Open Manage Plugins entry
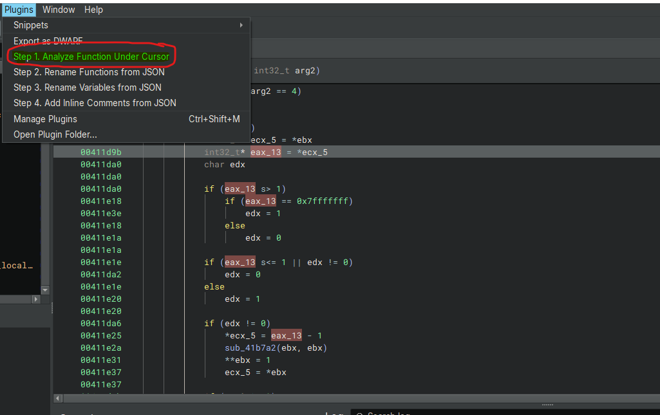This screenshot has height=415, width=660. click(45, 119)
